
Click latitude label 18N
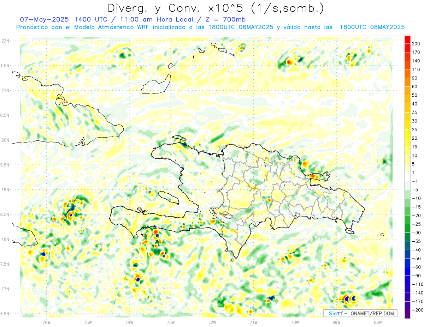click(x=5, y=239)
